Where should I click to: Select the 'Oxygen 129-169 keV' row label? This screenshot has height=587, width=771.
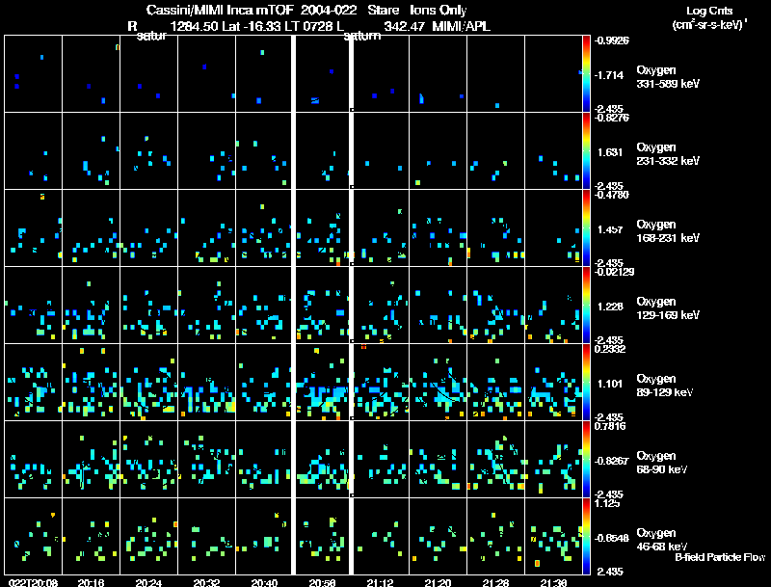[x=668, y=308]
